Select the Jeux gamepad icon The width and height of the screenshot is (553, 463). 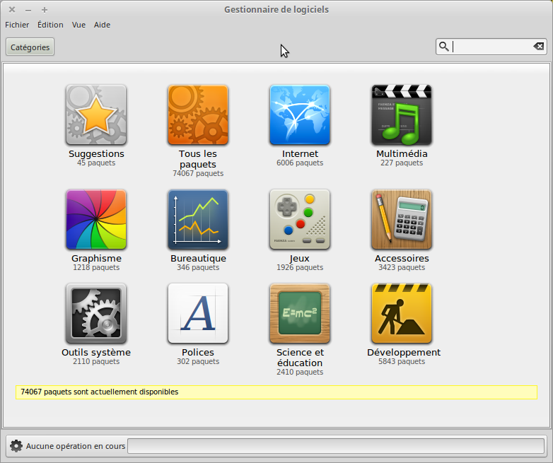(x=300, y=219)
